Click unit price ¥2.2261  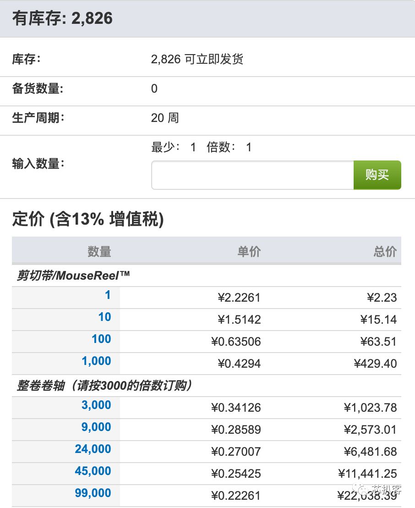(239, 298)
